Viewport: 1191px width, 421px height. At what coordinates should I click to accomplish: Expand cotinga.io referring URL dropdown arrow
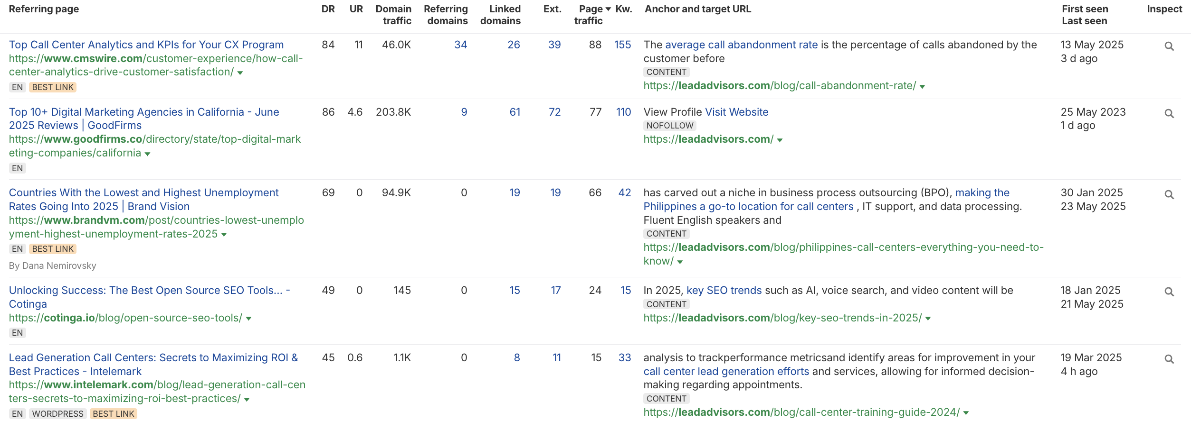pos(248,319)
